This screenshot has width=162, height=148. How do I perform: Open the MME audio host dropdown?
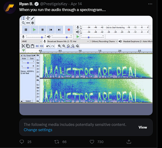[31, 41]
